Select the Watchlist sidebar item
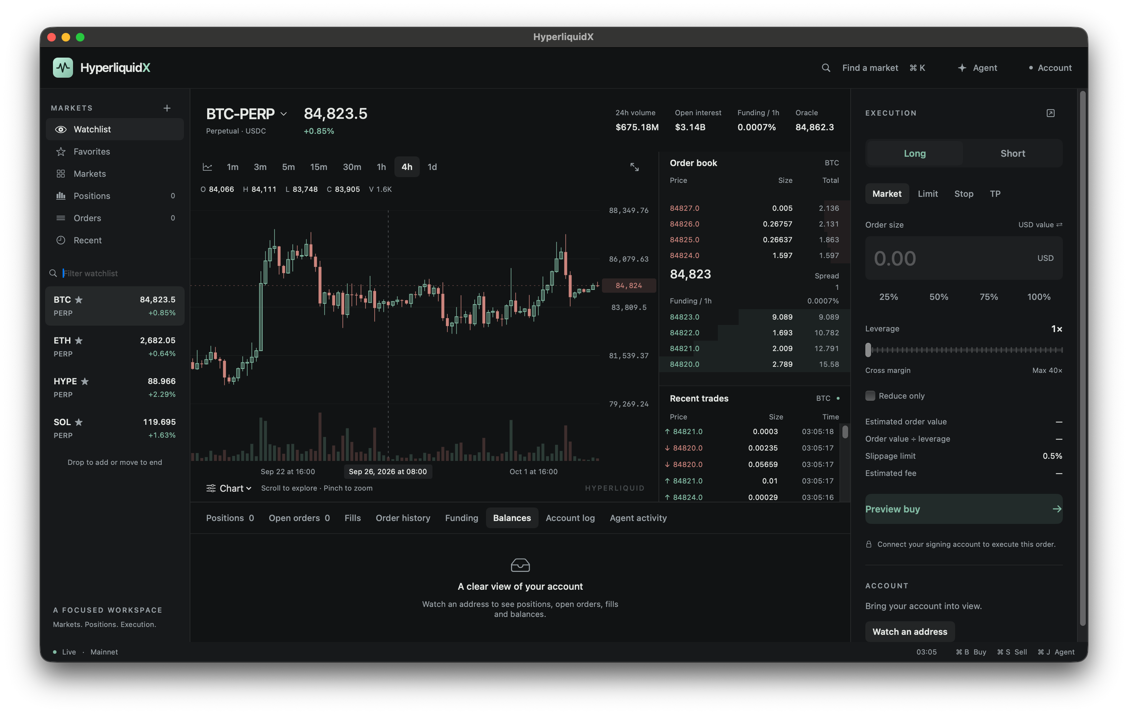The image size is (1128, 715). [x=114, y=129]
